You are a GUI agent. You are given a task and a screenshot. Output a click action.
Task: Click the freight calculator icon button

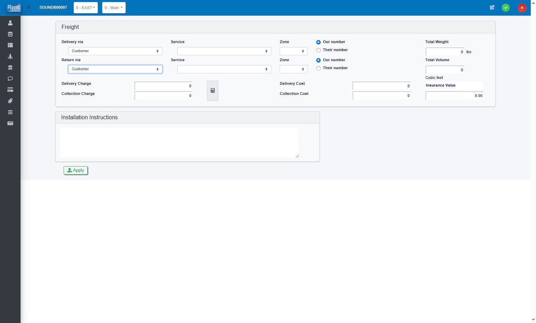(x=213, y=91)
